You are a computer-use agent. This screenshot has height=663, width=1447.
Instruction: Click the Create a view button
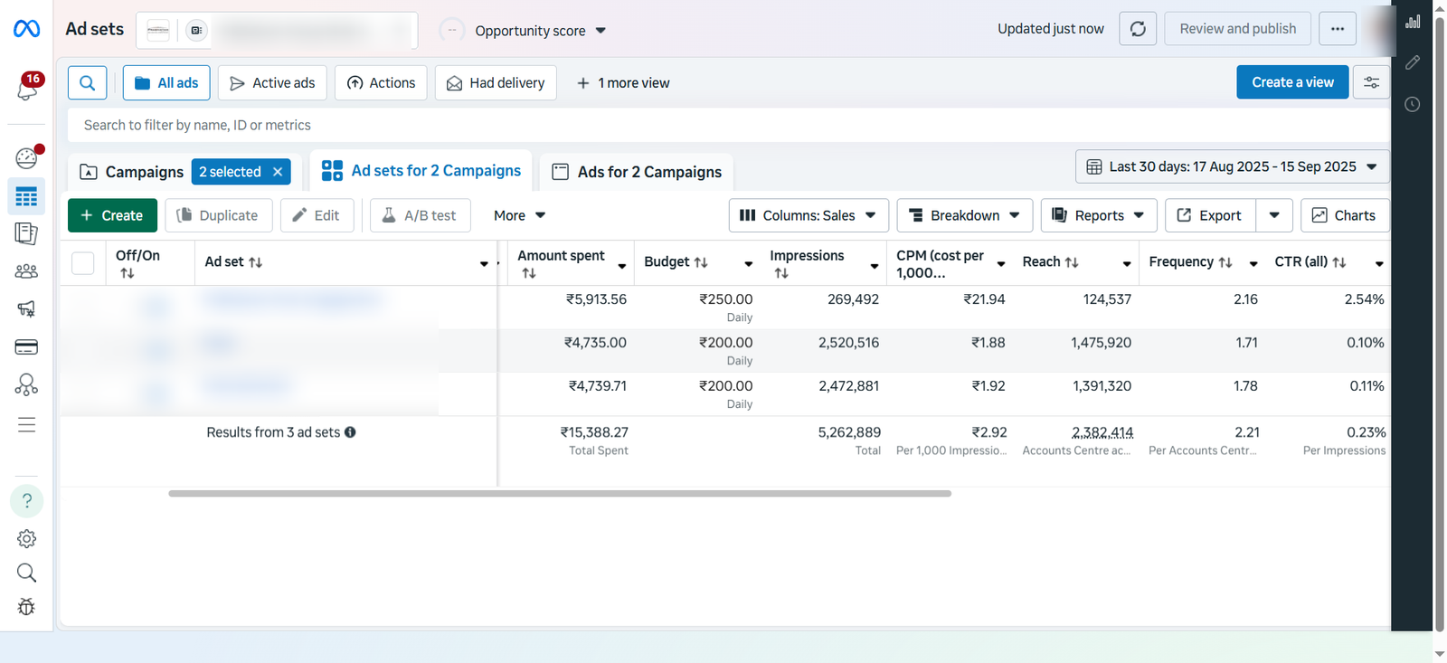pyautogui.click(x=1291, y=82)
